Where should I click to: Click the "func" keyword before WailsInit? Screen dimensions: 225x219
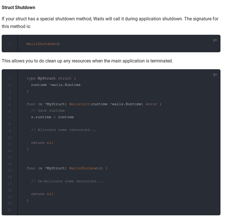click(31, 104)
